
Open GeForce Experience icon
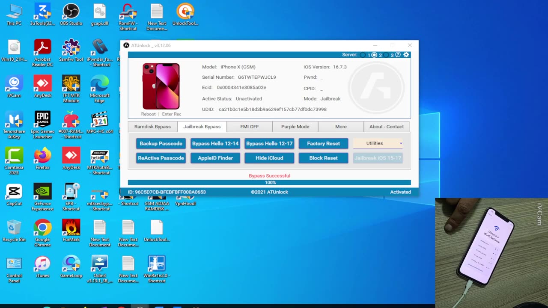[42, 198]
